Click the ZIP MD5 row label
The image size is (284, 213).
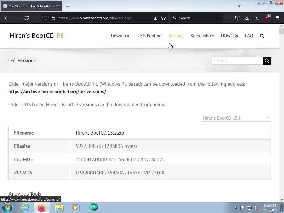point(23,173)
